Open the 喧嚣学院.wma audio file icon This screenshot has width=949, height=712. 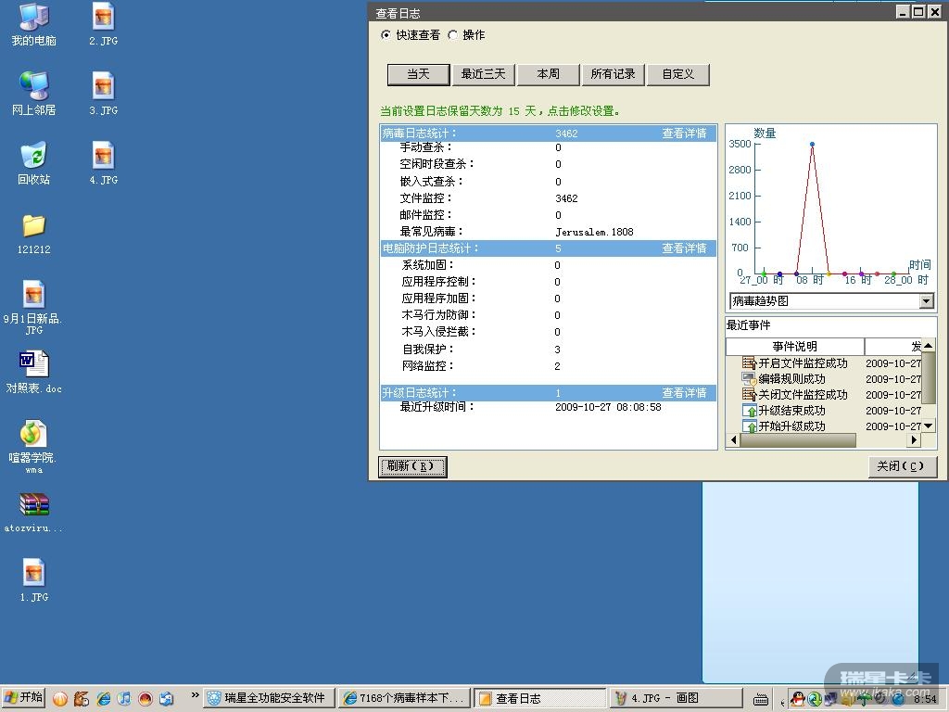pyautogui.click(x=33, y=434)
